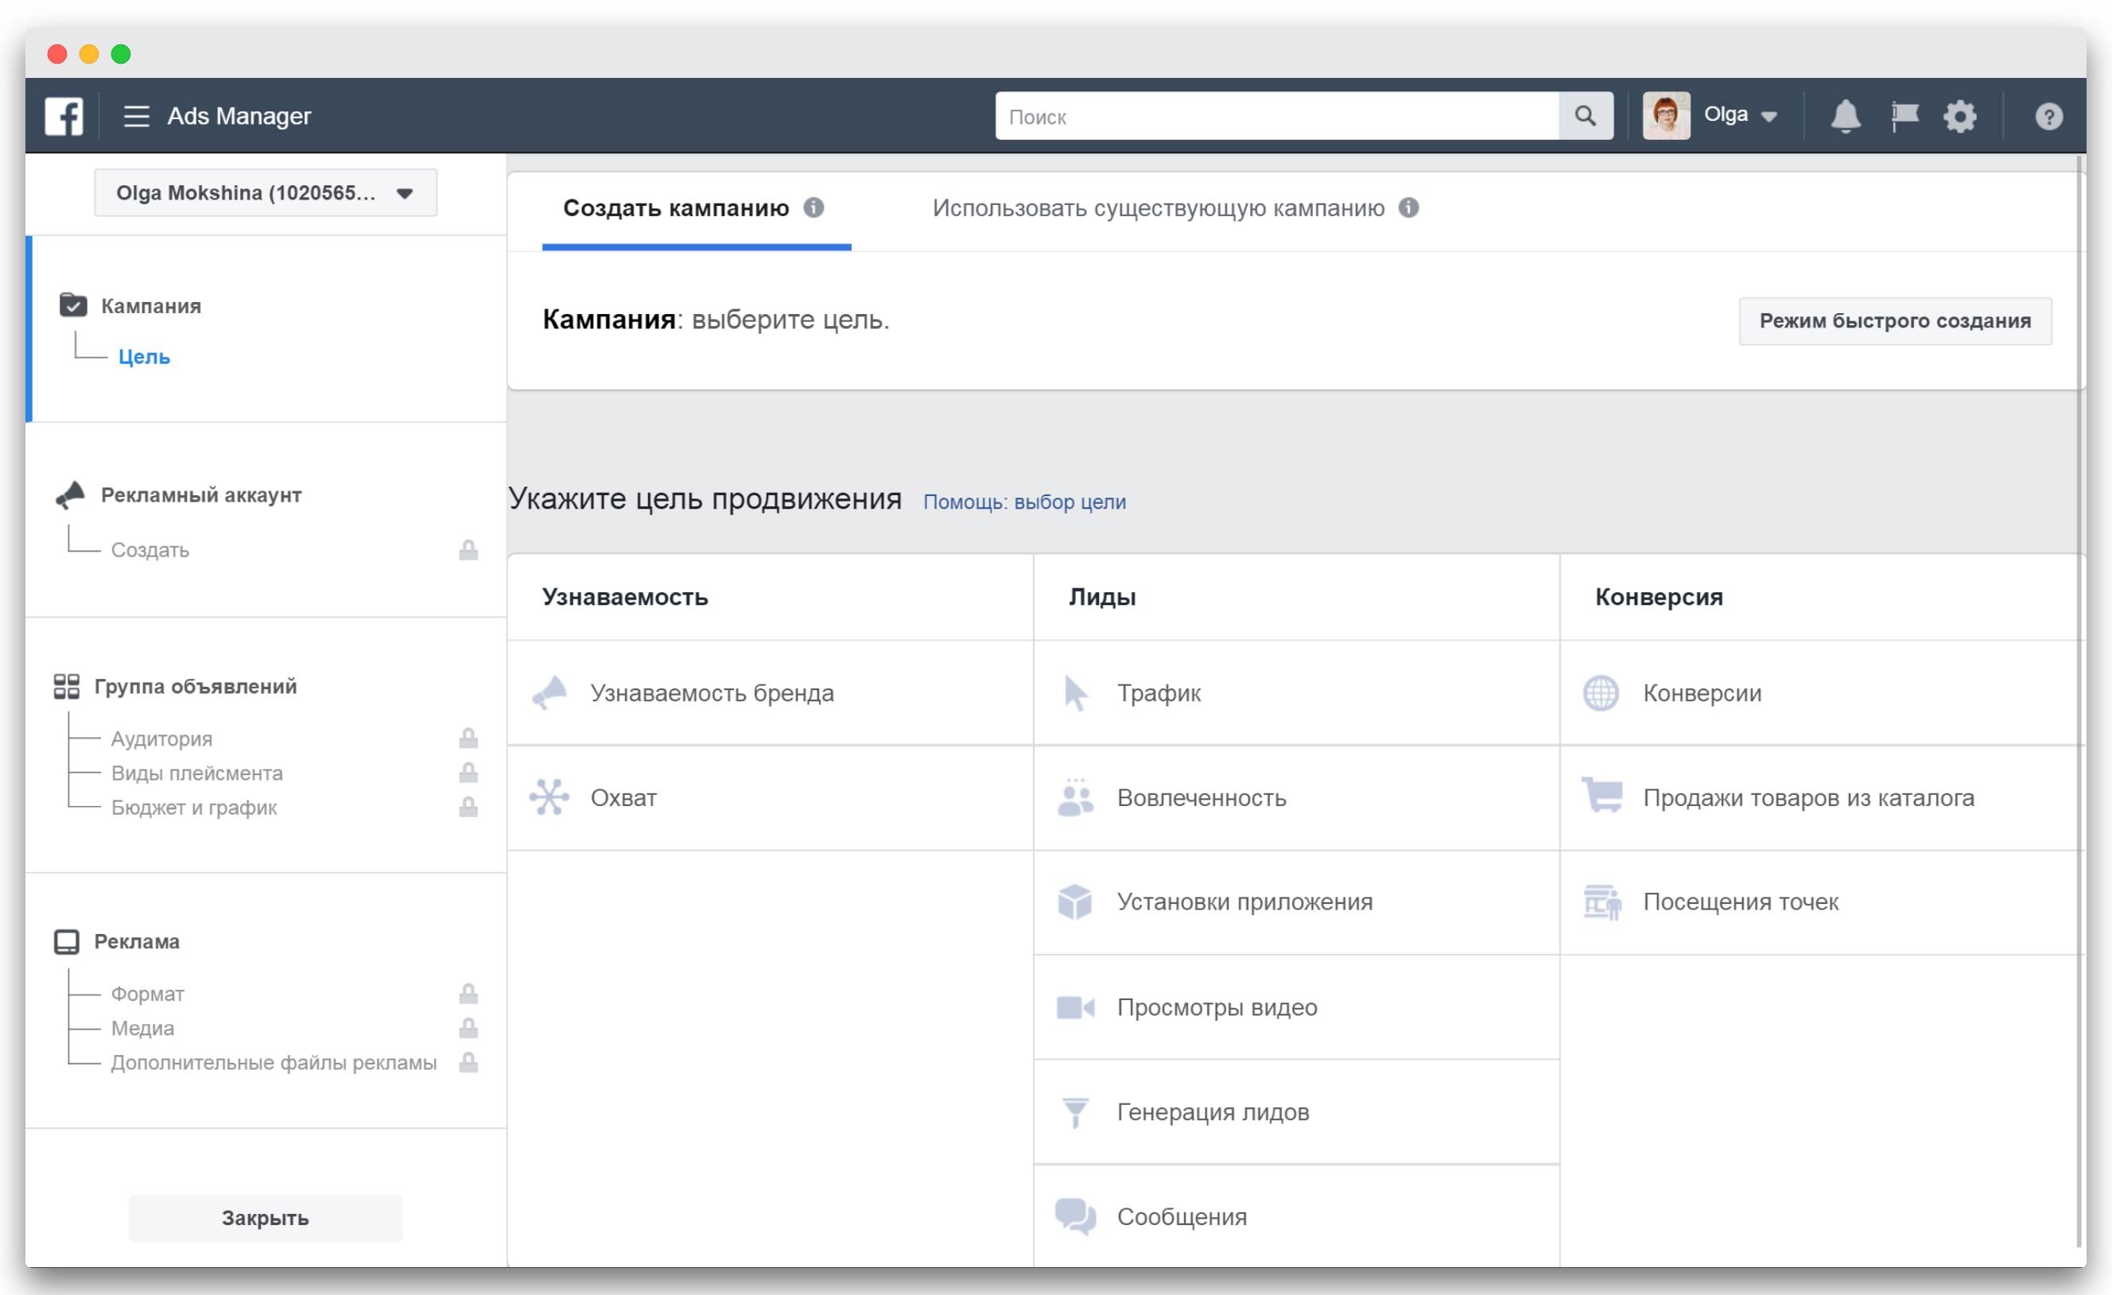Choose the Вовлеченность objective
This screenshot has width=2112, height=1295.
click(1296, 798)
